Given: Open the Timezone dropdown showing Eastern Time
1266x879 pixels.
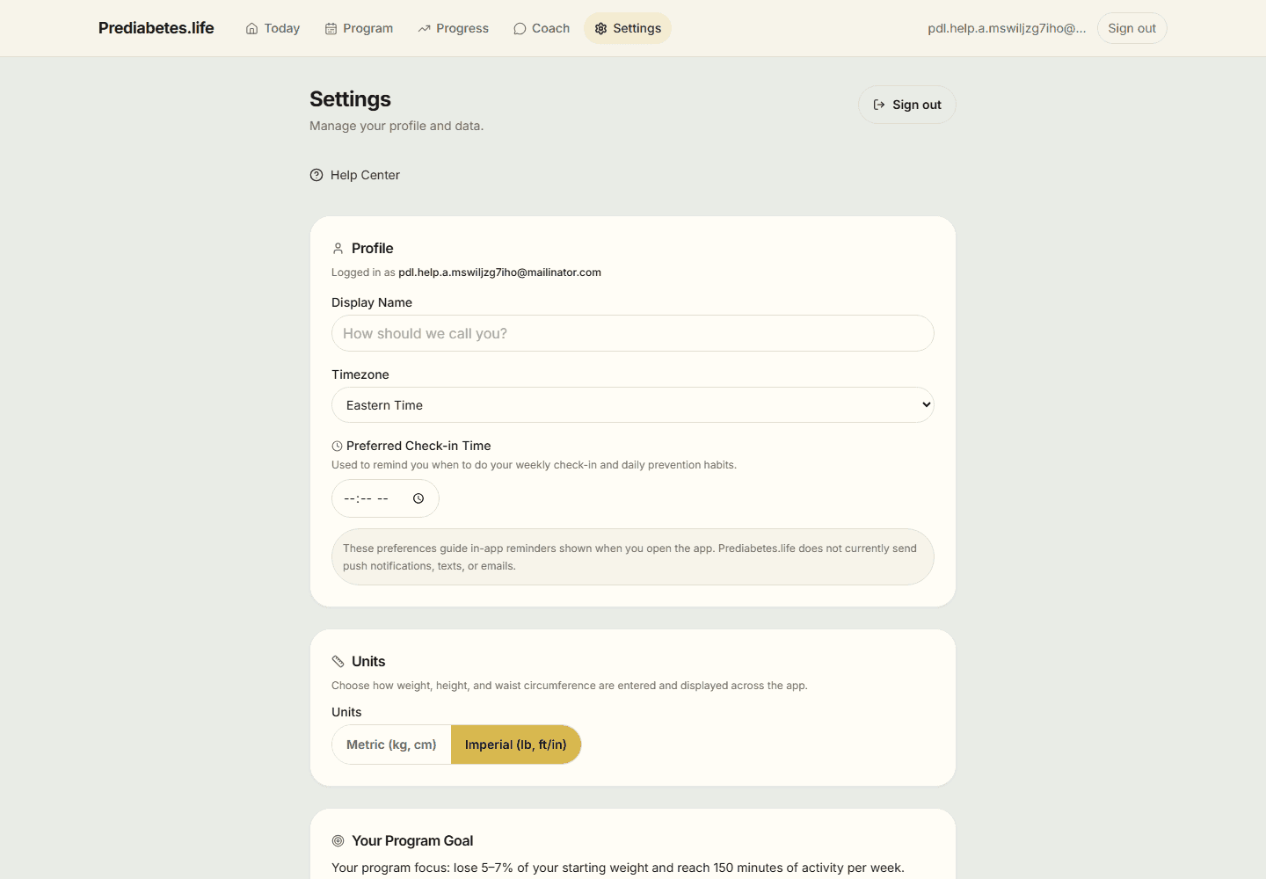Looking at the screenshot, I should coord(633,405).
